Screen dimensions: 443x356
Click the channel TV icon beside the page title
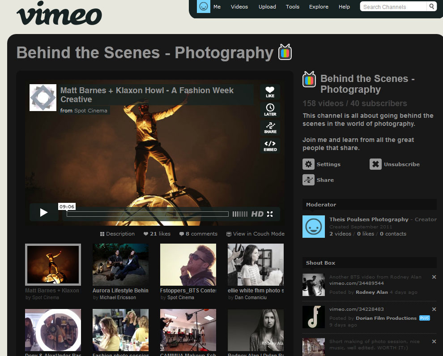click(x=285, y=52)
